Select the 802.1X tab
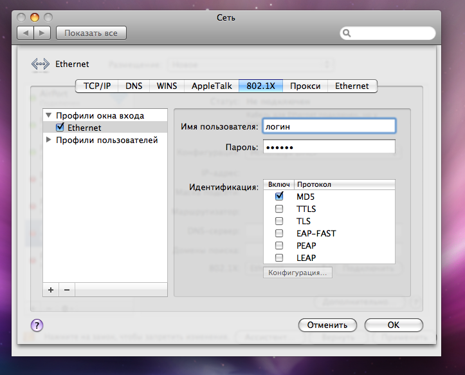 (260, 86)
